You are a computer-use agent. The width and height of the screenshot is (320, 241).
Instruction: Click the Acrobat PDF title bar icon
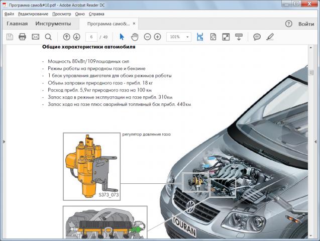pos(5,5)
